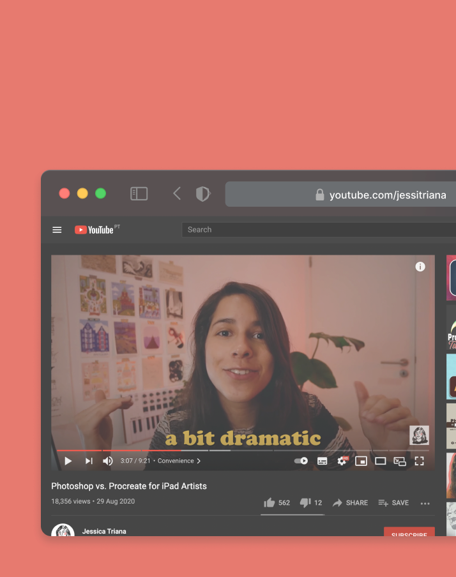Expand the Convenience chapter list
This screenshot has width=456, height=577.
point(179,461)
